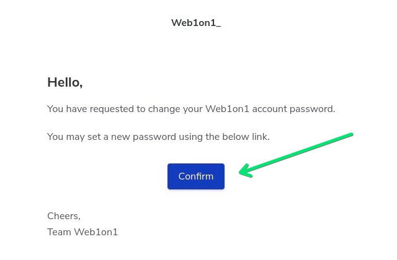The image size is (397, 260).
Task: Click the blurred recipient name after Hello
Action: 148,82
